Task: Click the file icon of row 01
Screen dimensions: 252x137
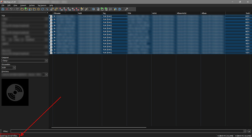Action: pyautogui.click(x=51, y=16)
